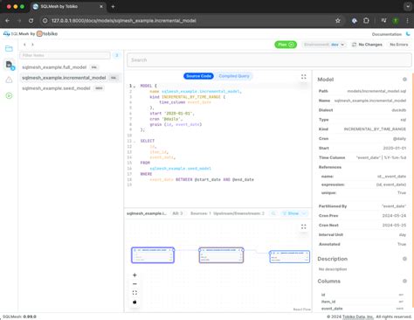414x320 pixels.
Task: Bookmark this page with star icon
Action: (338, 21)
